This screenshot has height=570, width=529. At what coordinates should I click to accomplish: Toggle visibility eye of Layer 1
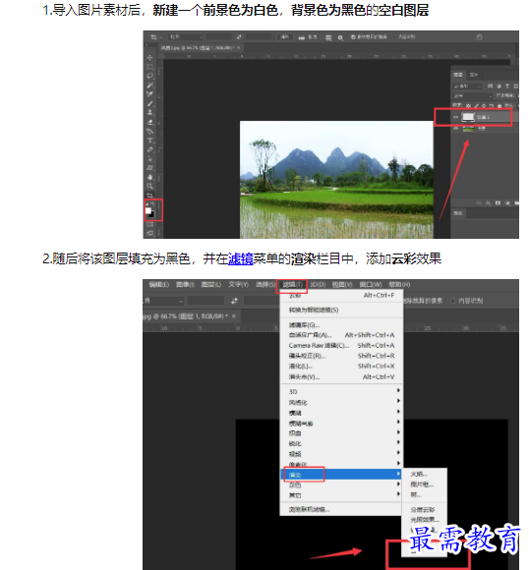(x=456, y=117)
